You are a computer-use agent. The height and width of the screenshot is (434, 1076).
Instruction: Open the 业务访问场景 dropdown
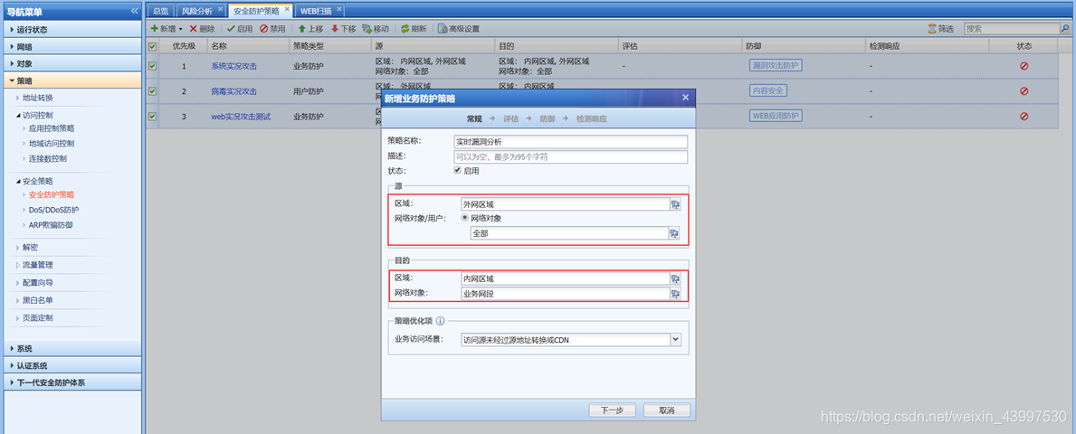[675, 339]
